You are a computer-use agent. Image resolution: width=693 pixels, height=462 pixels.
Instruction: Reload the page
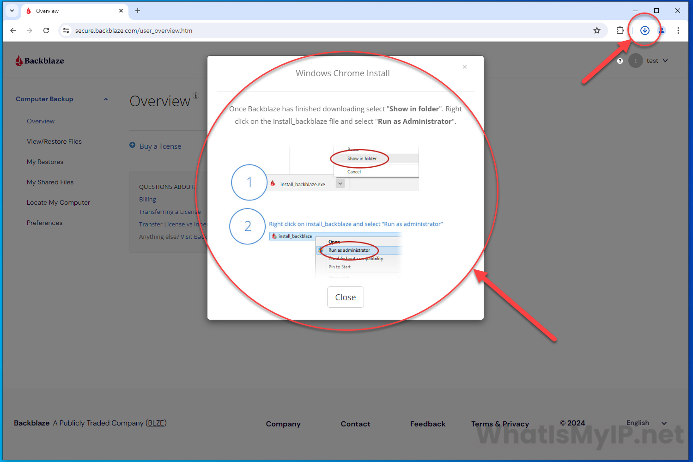pyautogui.click(x=46, y=30)
